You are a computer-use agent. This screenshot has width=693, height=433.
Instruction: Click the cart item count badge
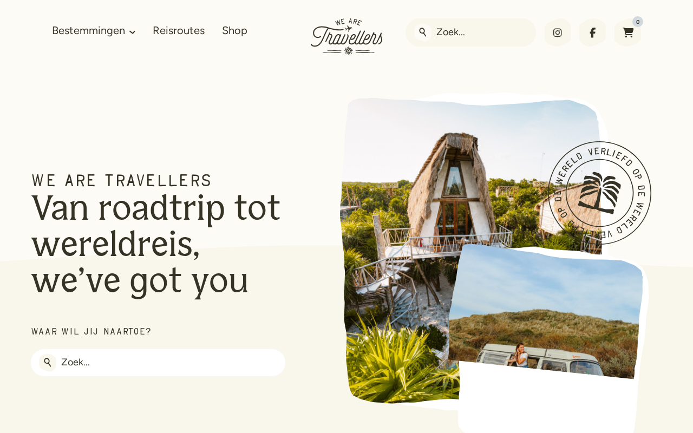coord(638,22)
